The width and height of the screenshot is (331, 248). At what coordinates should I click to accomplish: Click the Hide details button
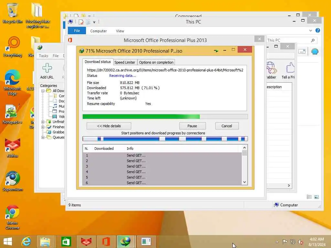click(x=109, y=126)
